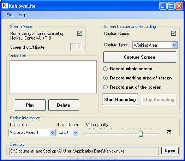
Task: Increase Screenshots/Minute with up spinner arrow
Action: (79, 45)
